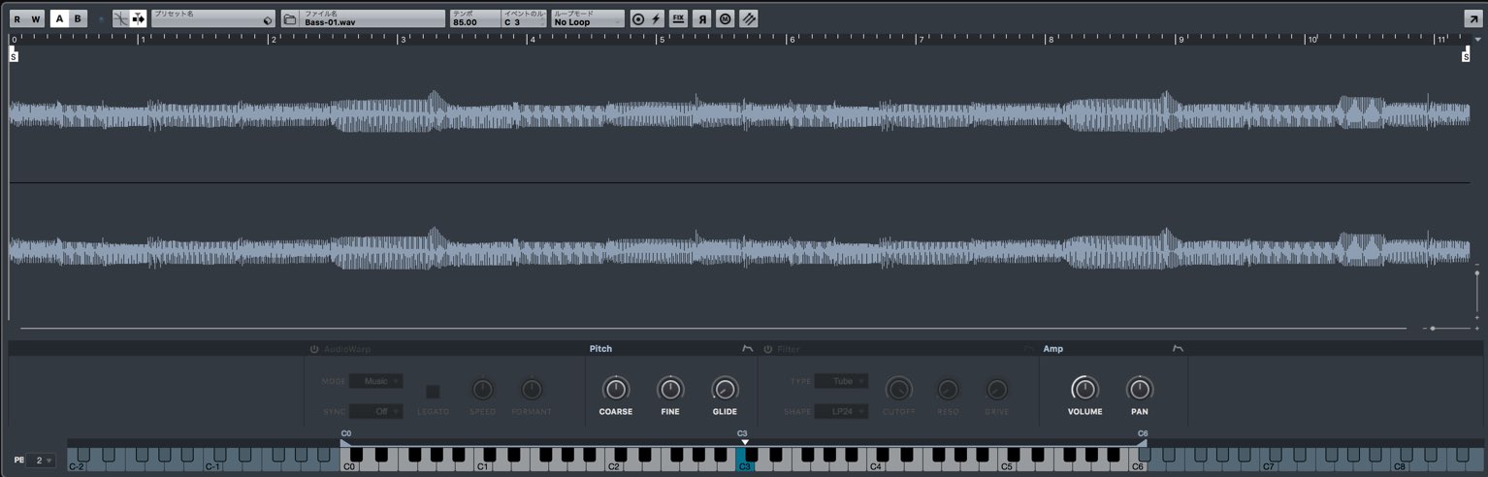Play the highlighted C3 root key

click(x=743, y=466)
